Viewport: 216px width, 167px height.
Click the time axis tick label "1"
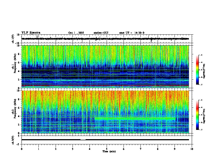coord(38,149)
